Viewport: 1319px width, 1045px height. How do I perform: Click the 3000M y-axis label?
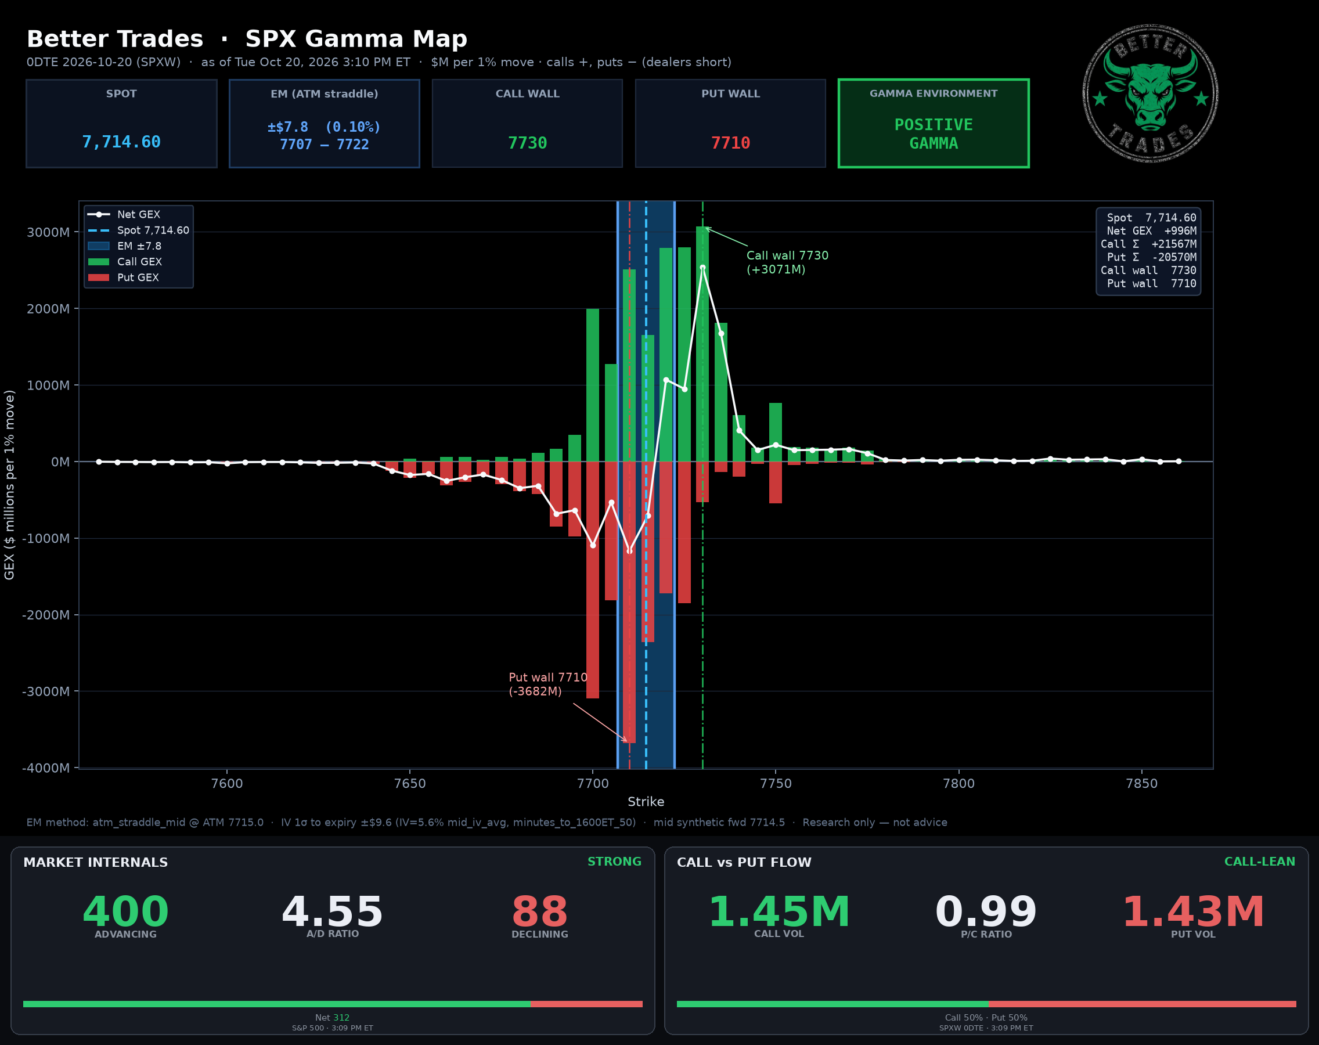[x=48, y=232]
